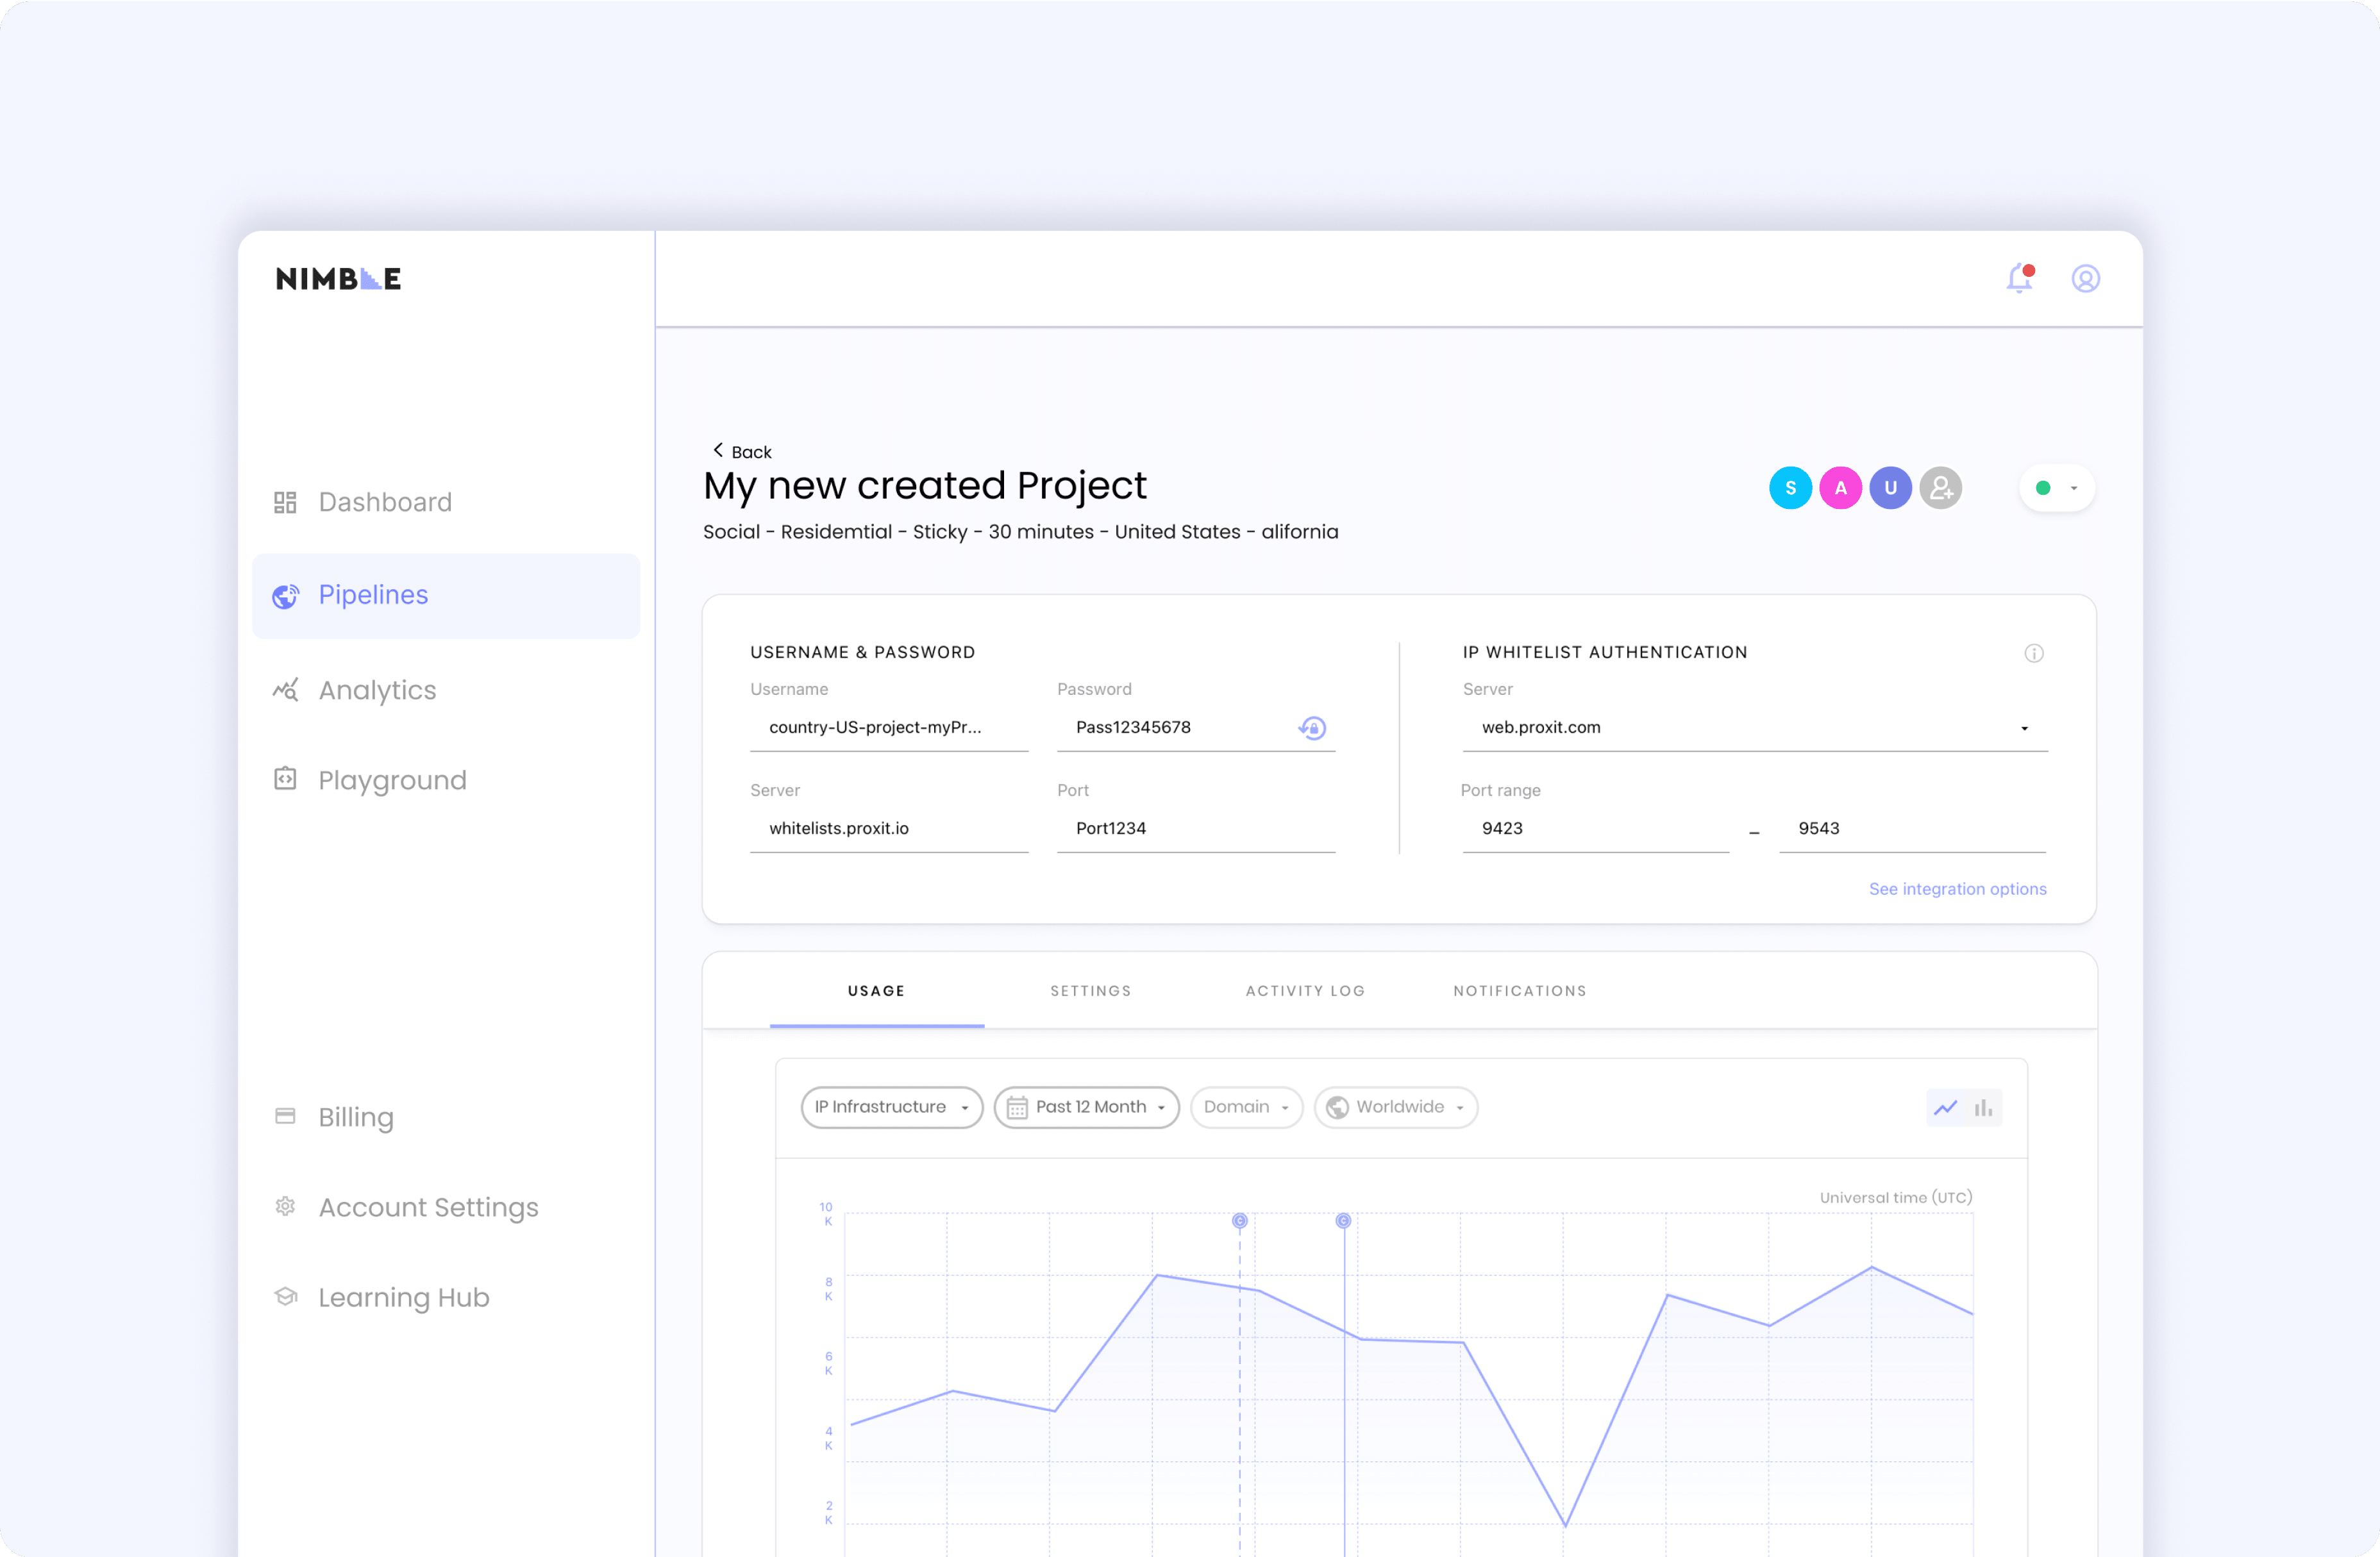Click the IP whitelist info icon
Image resolution: width=2380 pixels, height=1557 pixels.
pyautogui.click(x=2033, y=653)
